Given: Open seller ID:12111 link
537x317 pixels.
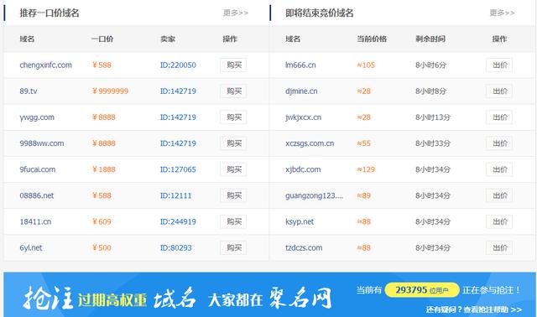Looking at the screenshot, I should point(175,195).
